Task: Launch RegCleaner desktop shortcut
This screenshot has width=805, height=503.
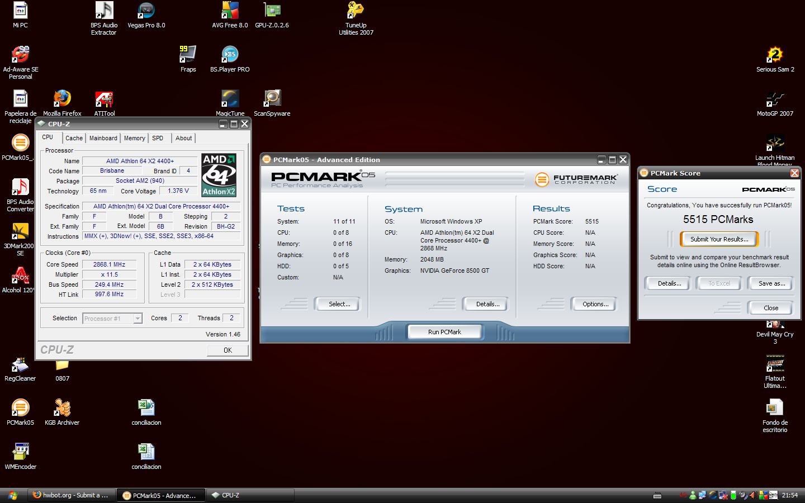Action: point(20,368)
